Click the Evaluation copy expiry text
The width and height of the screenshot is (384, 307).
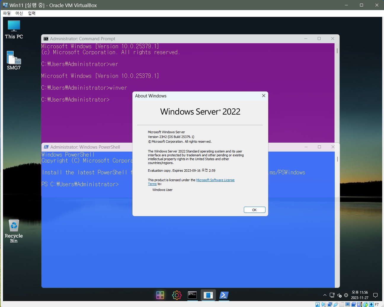coord(182,171)
